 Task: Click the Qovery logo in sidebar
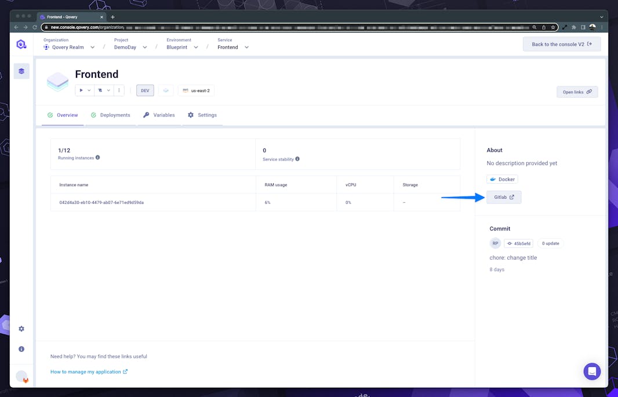coord(21,44)
